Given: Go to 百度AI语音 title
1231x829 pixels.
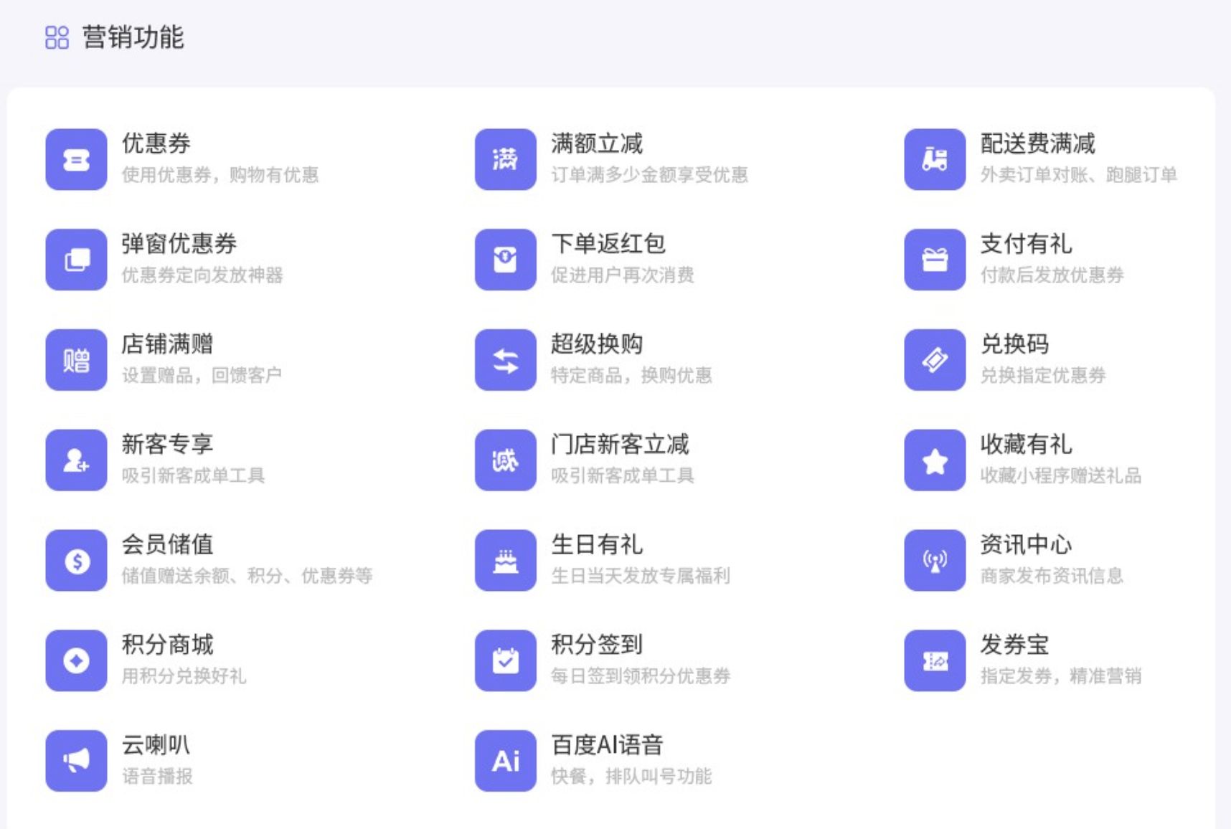Looking at the screenshot, I should coord(607,745).
